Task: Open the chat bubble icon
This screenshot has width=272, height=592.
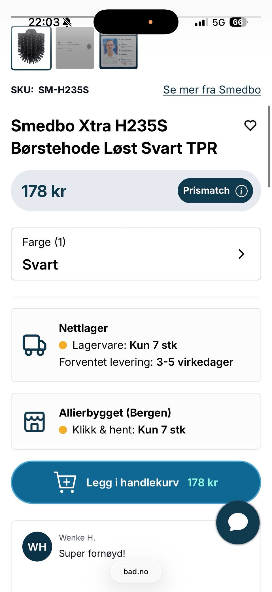Action: (x=238, y=522)
